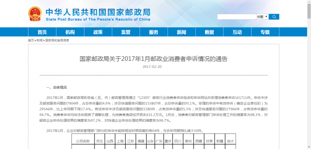Viewport: 311px width, 149px height.
Task: Open the 首页 navigation menu item
Action: 42,32
